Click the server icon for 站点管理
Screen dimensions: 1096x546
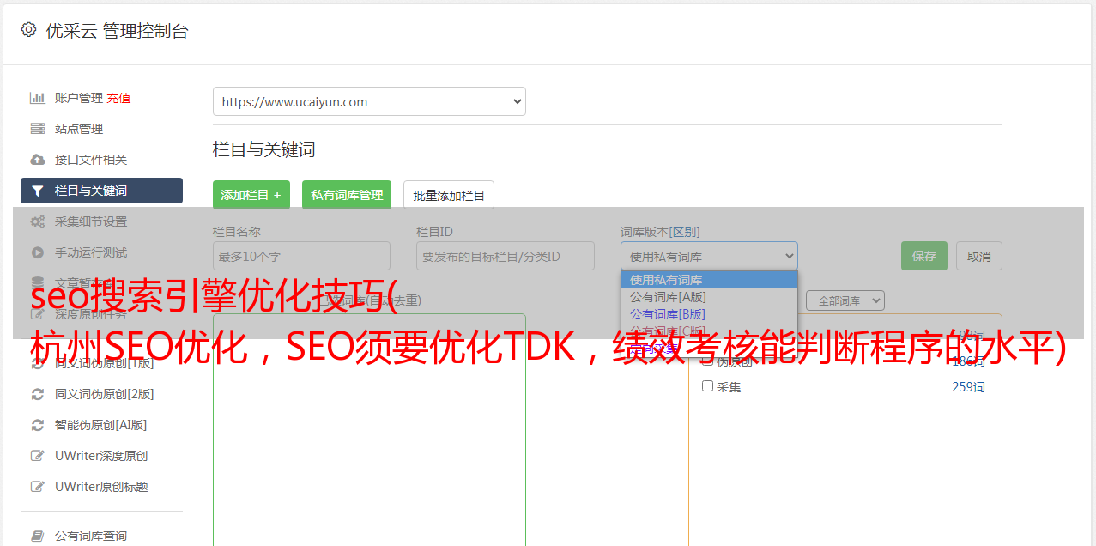pyautogui.click(x=38, y=129)
